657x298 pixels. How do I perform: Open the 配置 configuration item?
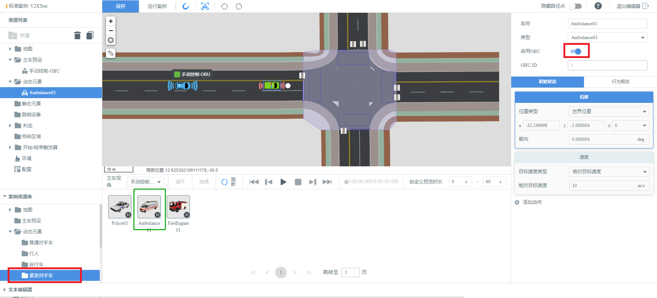23,169
